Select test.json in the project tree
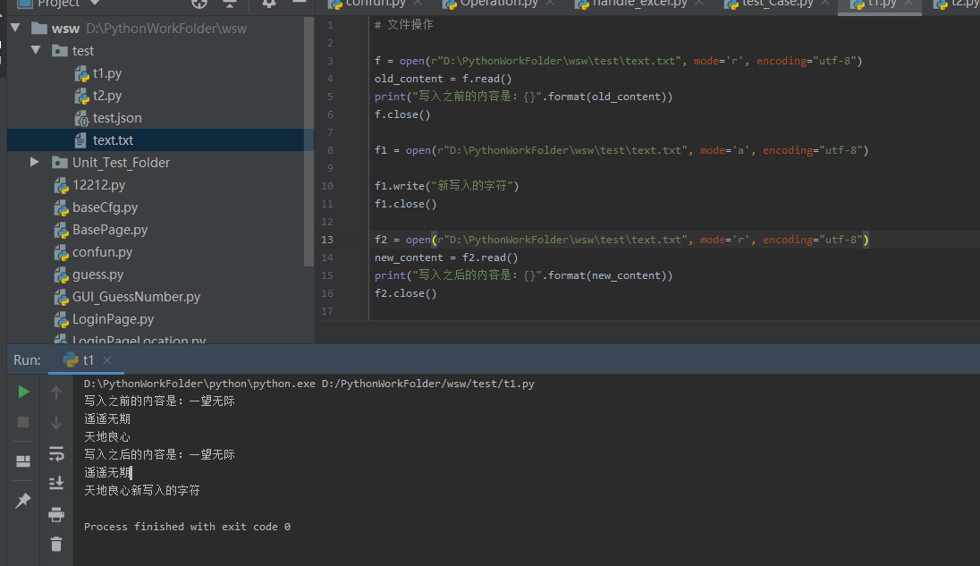 click(x=117, y=118)
